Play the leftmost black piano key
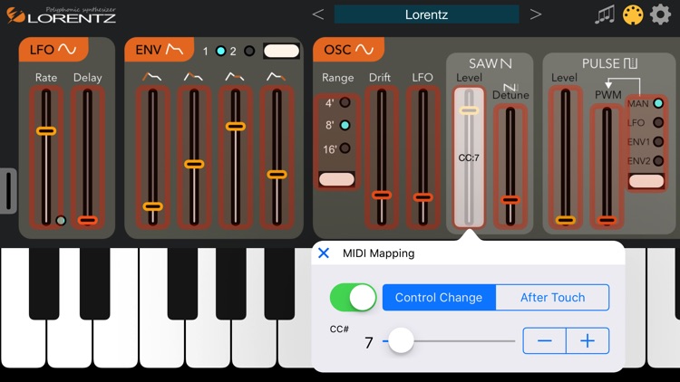The width and height of the screenshot is (680, 382). click(44, 283)
